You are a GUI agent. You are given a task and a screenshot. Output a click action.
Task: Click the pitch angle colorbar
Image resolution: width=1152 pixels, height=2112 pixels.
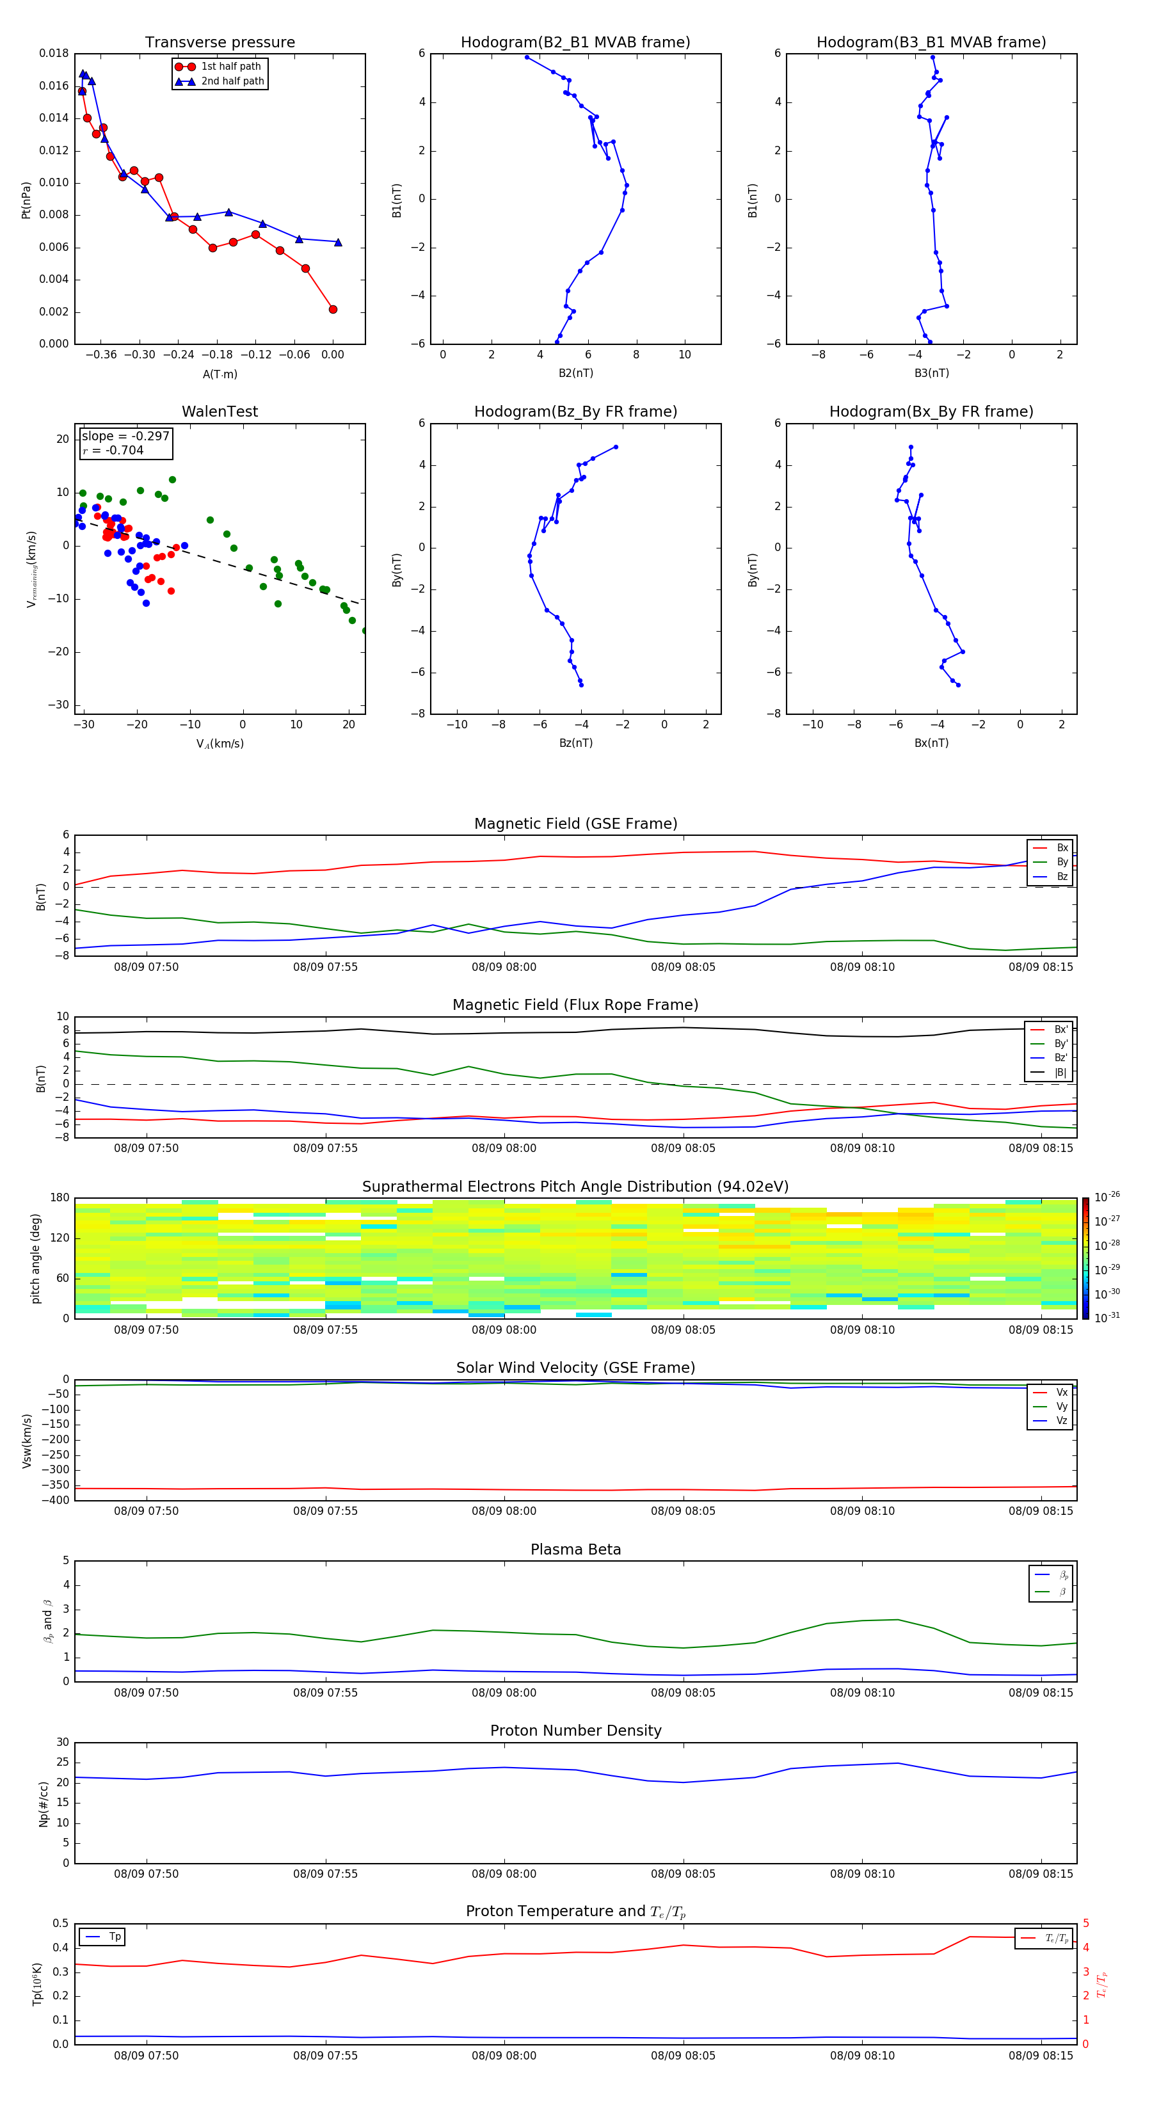[x=1085, y=1258]
